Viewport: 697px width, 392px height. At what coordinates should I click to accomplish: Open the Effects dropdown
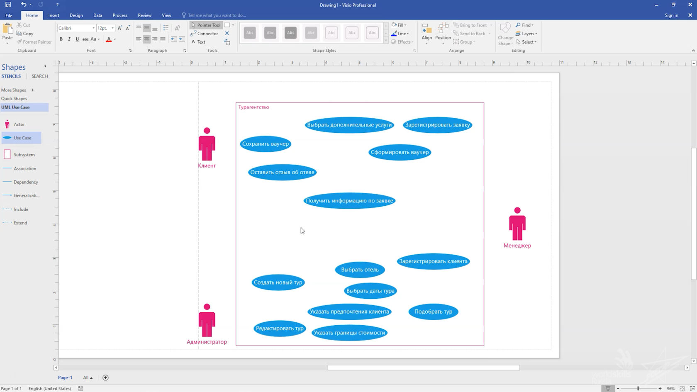pos(402,42)
